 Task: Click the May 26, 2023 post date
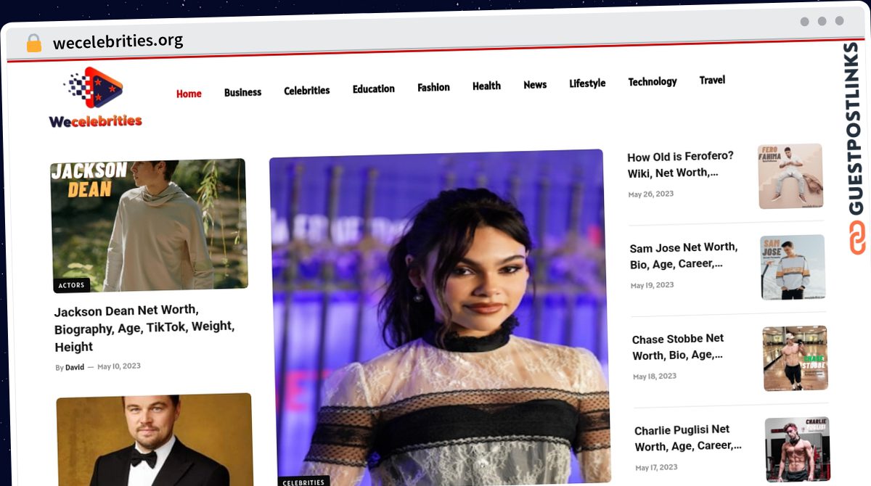(651, 194)
